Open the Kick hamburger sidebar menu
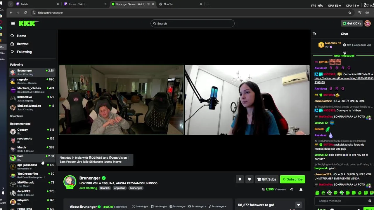 coord(13,23)
